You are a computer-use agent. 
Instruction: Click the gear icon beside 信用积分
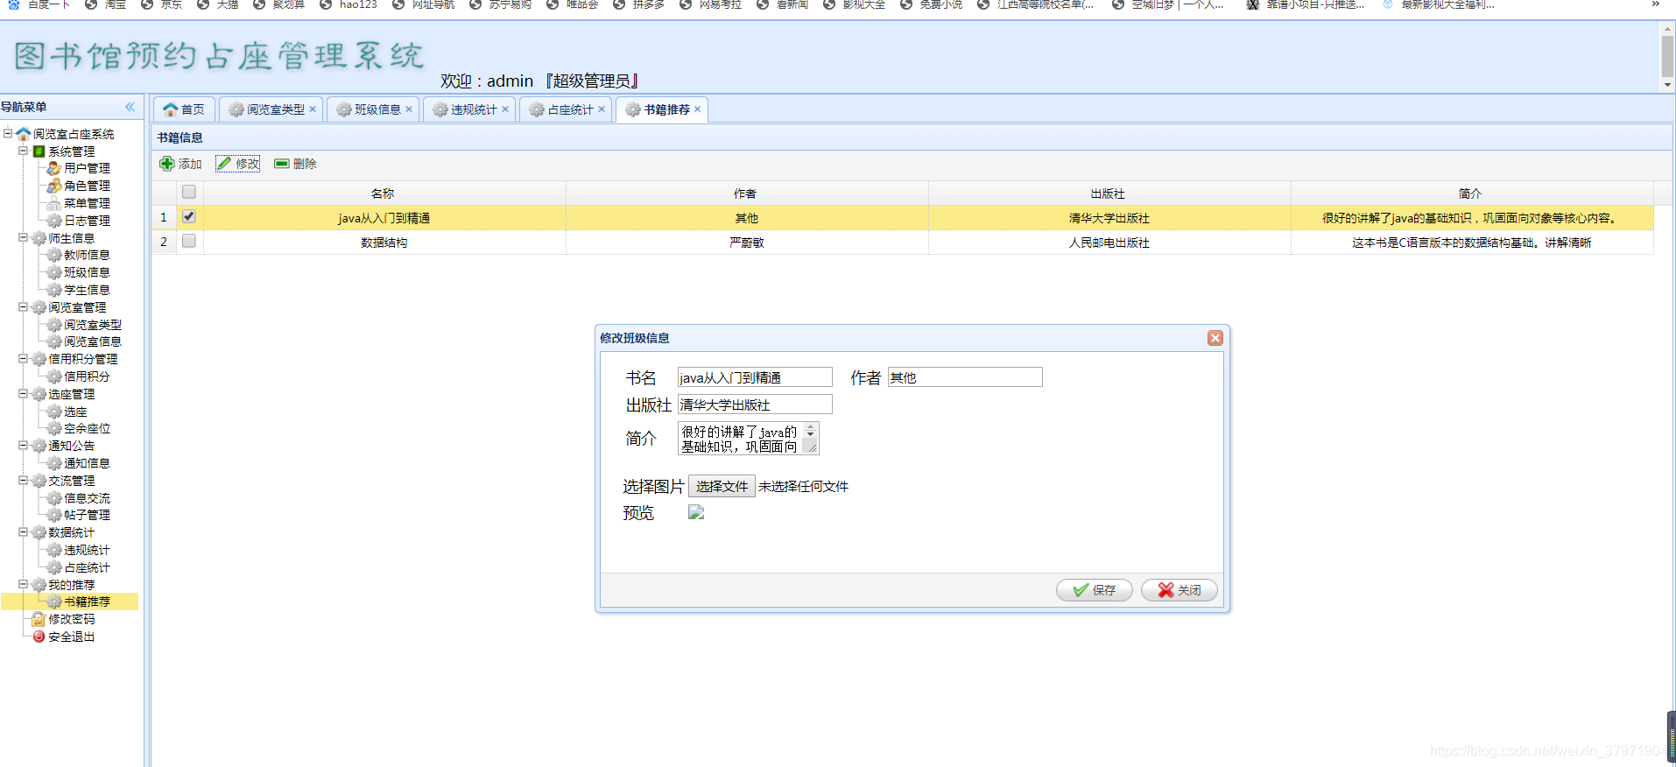point(54,376)
